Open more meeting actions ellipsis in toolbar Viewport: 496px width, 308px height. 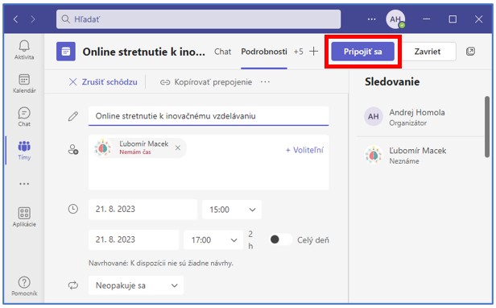pos(265,82)
